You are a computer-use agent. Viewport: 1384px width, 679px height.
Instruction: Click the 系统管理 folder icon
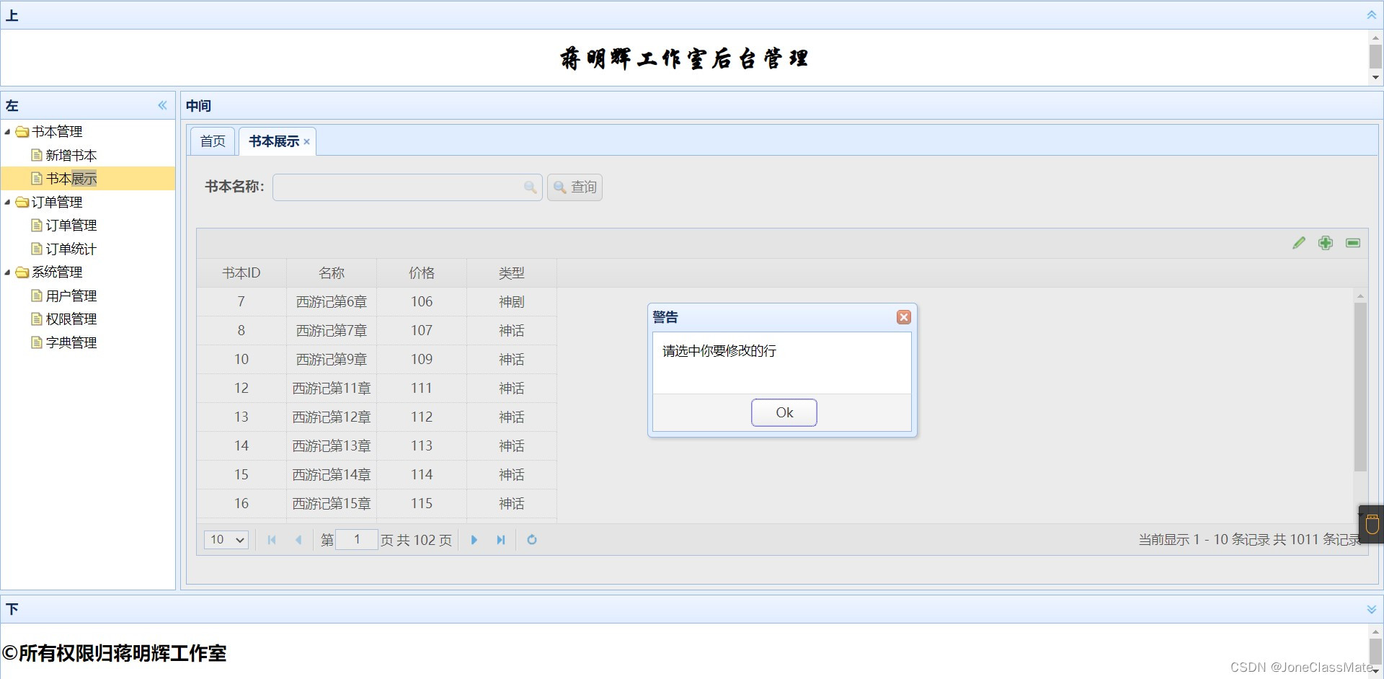tap(22, 272)
